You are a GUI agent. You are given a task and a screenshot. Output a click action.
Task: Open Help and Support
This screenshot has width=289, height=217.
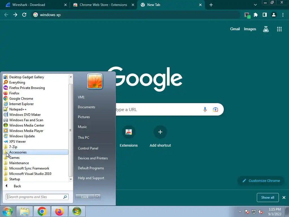[91, 178]
